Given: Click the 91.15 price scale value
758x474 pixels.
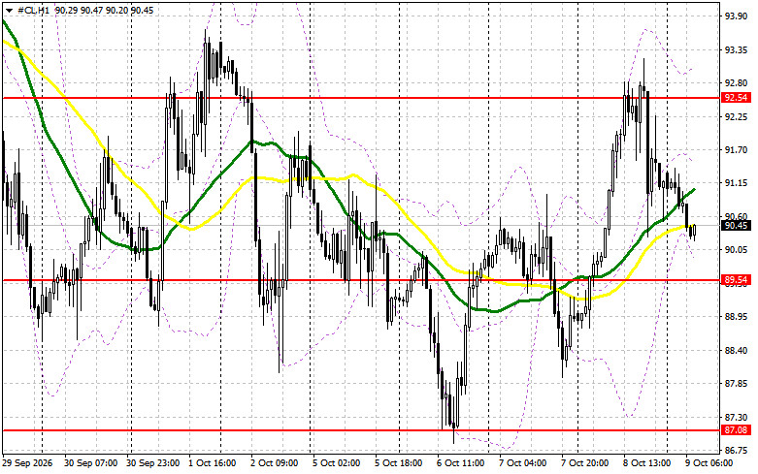Looking at the screenshot, I should [x=736, y=183].
